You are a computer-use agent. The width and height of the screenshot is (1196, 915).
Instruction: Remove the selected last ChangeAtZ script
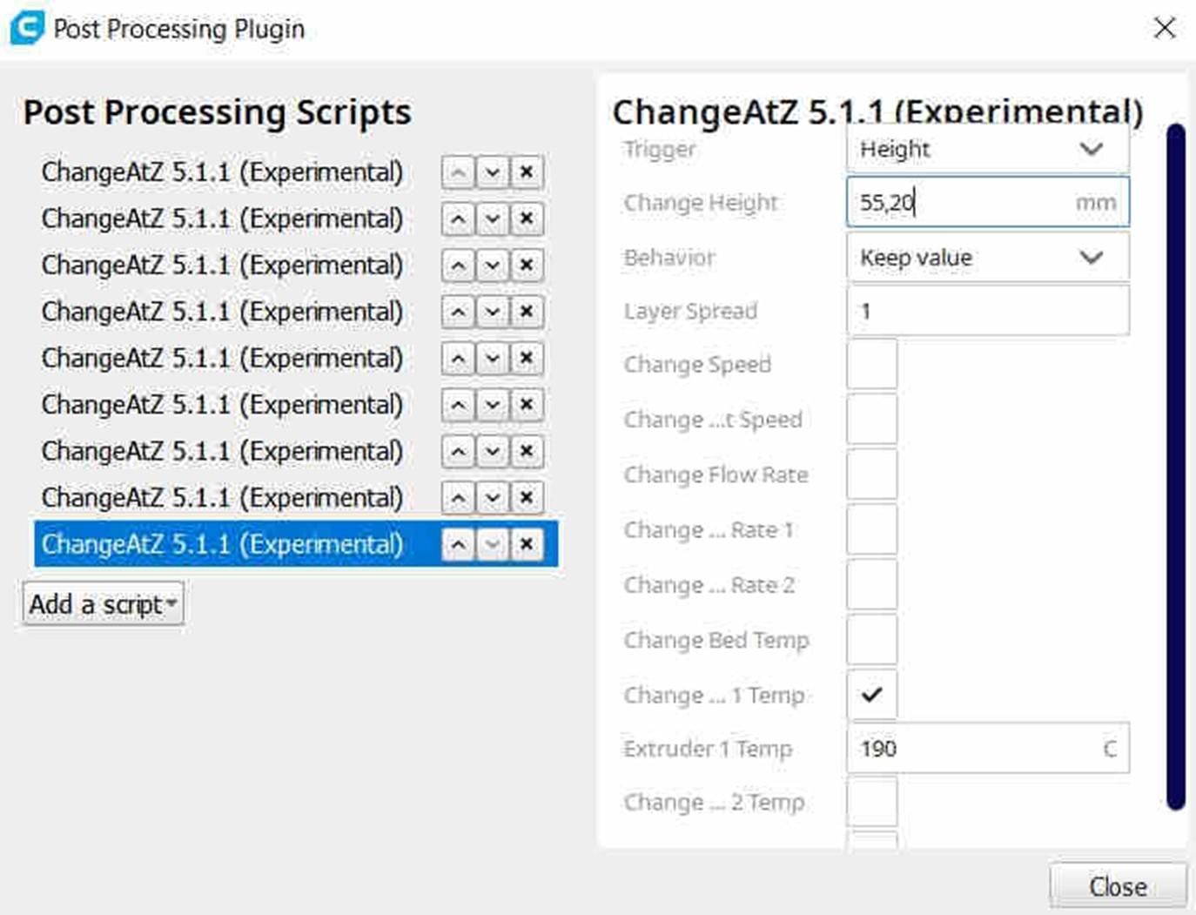526,545
